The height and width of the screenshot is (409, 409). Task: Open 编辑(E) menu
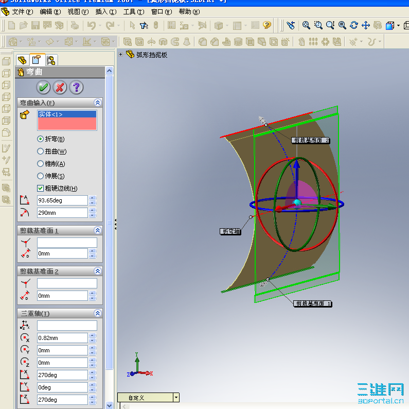[x=50, y=12]
